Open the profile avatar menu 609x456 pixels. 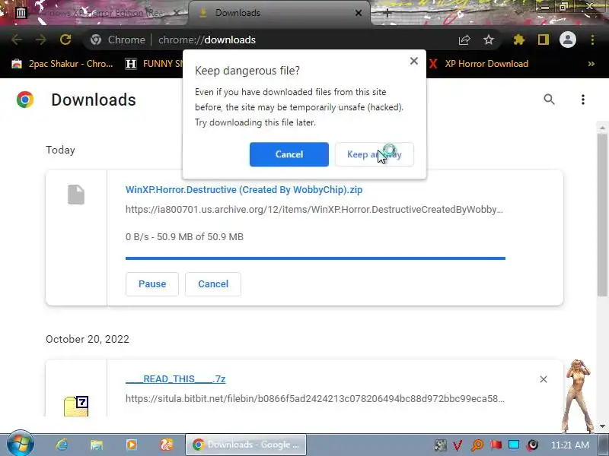tap(567, 40)
